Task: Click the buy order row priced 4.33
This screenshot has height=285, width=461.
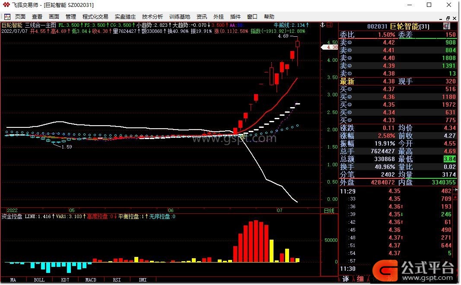Action: 398,120
